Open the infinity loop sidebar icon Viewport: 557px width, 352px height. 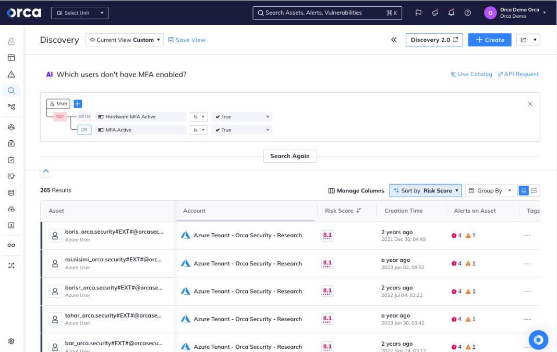[x=11, y=246]
